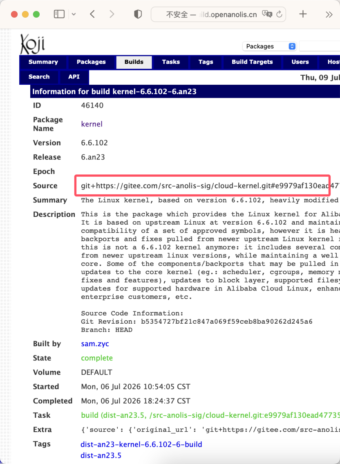Show more toolbar items chevrons
This screenshot has width=340, height=464.
pos(329,14)
